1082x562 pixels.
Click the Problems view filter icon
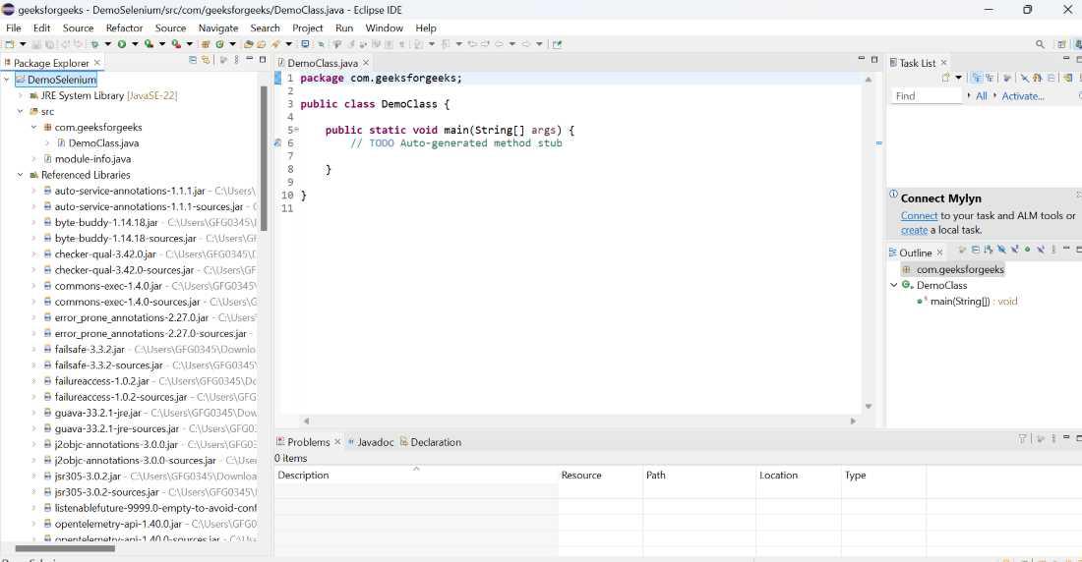pyautogui.click(x=1023, y=438)
